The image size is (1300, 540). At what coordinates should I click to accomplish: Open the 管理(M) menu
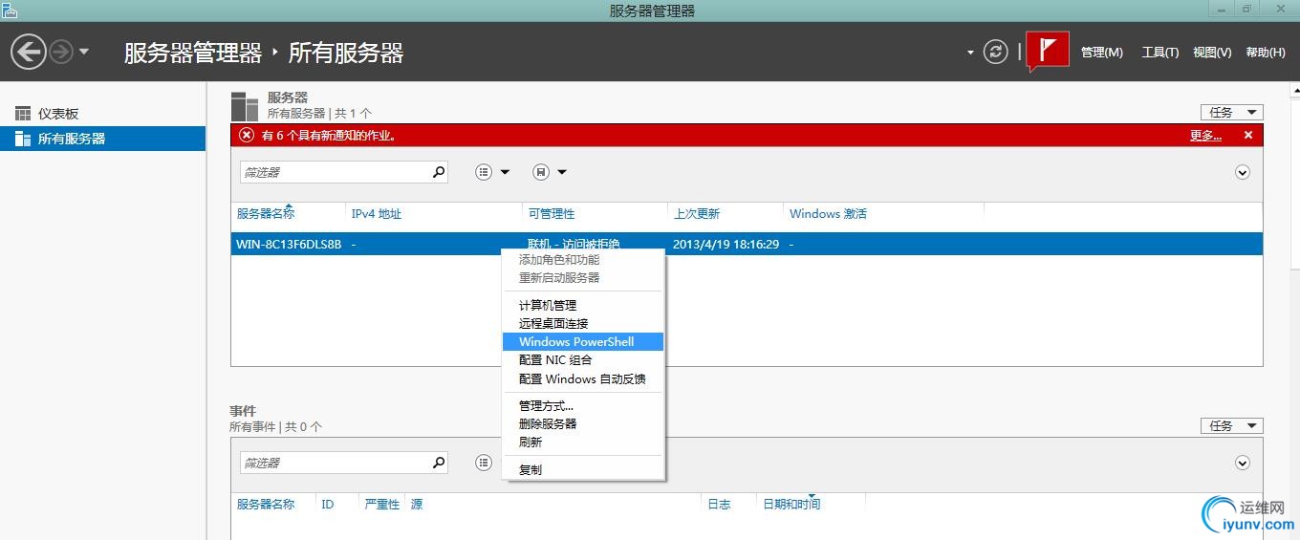[1102, 53]
